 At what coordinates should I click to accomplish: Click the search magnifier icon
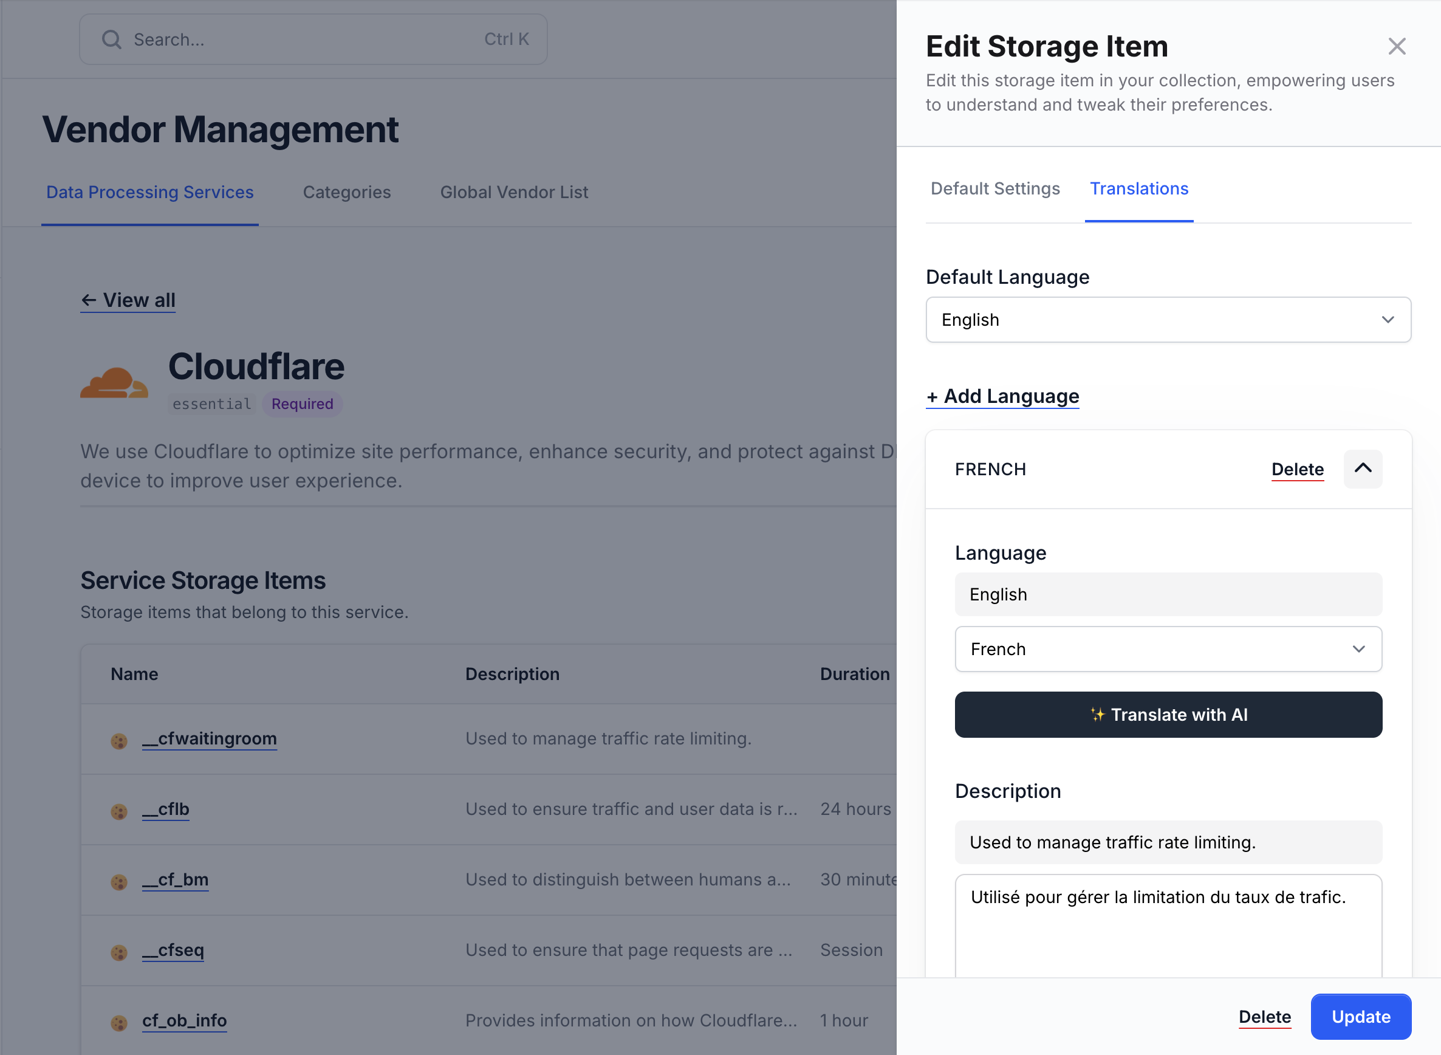(112, 40)
